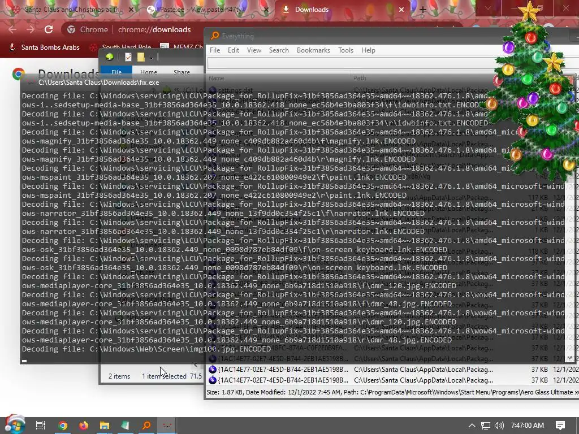
Task: Open Everything search from taskbar
Action: click(x=146, y=426)
